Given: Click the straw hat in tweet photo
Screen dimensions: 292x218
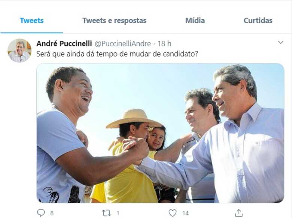Looking at the screenshot, I should (x=134, y=119).
